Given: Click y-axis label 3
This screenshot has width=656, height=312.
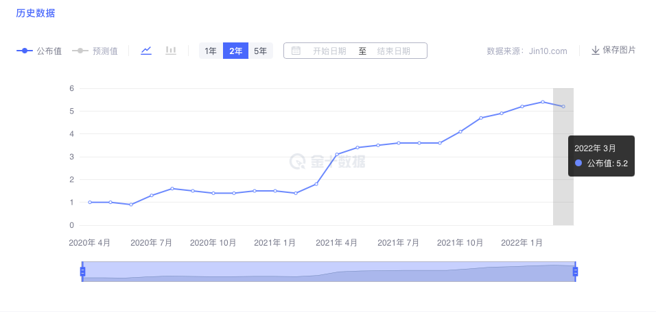Looking at the screenshot, I should tap(71, 157).
